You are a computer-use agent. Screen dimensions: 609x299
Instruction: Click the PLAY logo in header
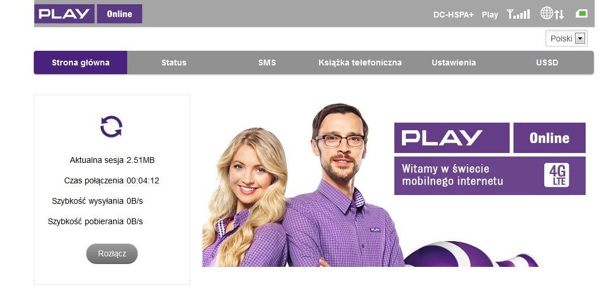65,14
